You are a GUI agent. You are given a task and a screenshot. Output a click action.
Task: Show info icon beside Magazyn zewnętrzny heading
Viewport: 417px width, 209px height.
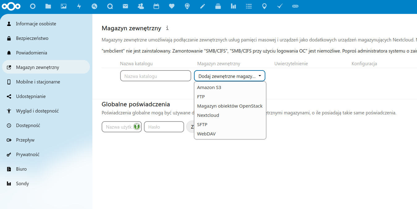click(x=167, y=28)
